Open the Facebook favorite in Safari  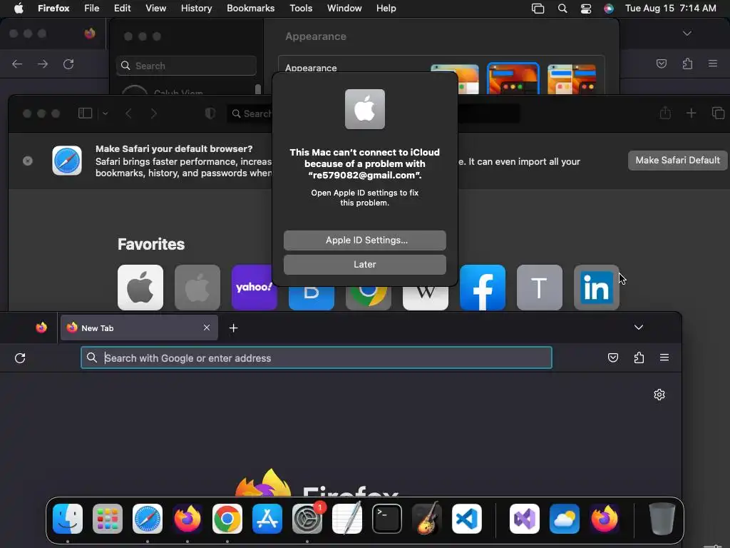coord(483,287)
